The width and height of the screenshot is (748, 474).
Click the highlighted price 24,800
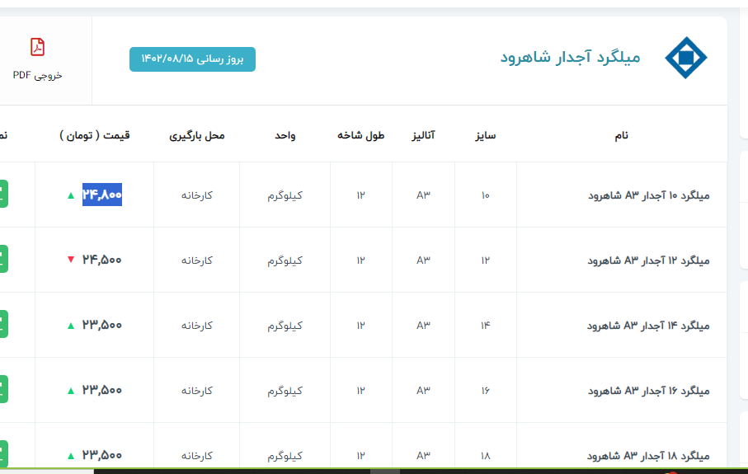click(102, 195)
